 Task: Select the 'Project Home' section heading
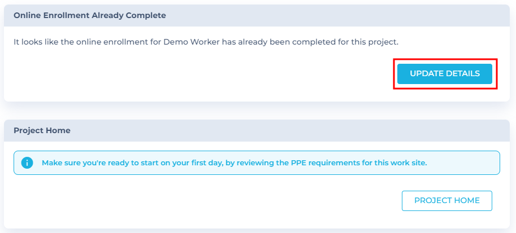pyautogui.click(x=42, y=130)
